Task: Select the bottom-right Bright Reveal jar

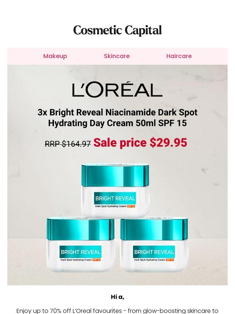Action: pyautogui.click(x=154, y=245)
